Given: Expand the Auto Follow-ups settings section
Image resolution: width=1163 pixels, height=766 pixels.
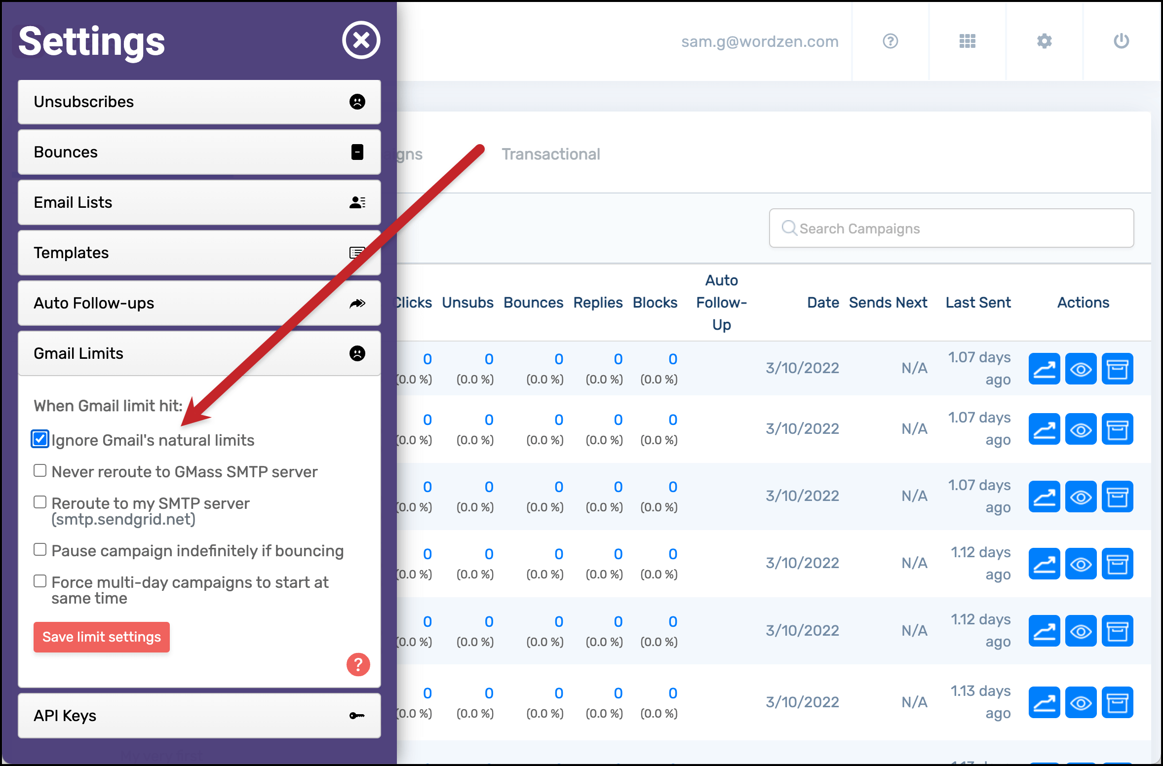Looking at the screenshot, I should [x=199, y=303].
